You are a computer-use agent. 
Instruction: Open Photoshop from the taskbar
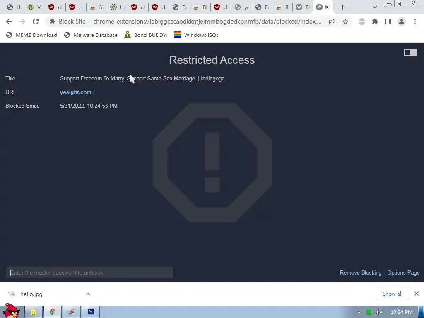(91, 312)
